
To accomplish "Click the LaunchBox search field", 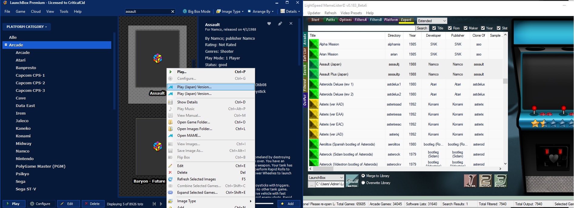I will [147, 12].
